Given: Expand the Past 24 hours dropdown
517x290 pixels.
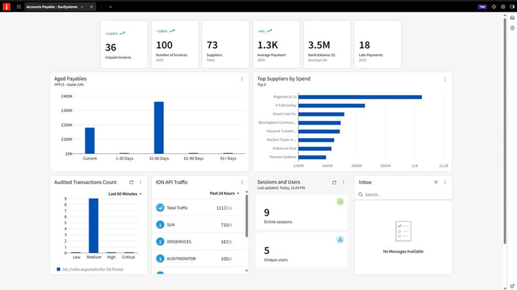Looking at the screenshot, I should 224,194.
